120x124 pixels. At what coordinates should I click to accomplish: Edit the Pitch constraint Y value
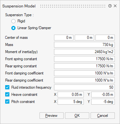[103, 102]
